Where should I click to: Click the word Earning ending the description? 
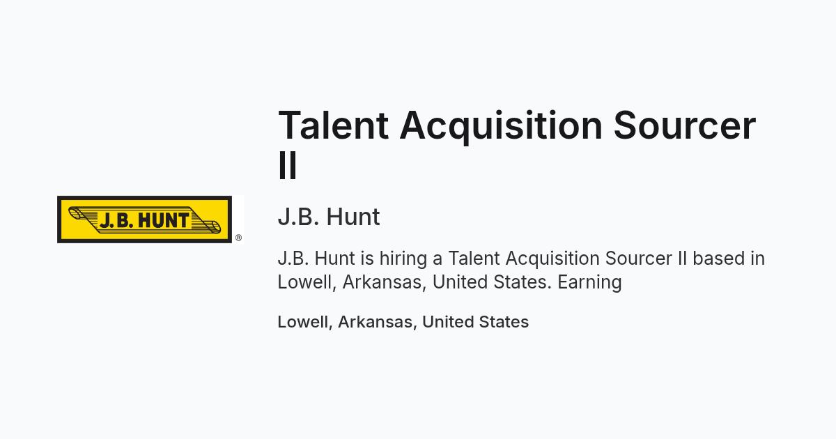589,282
